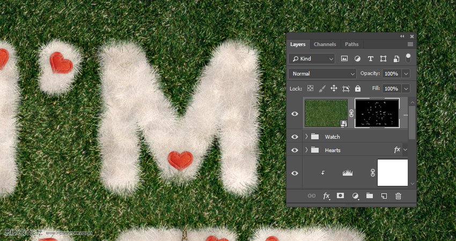Delete layer using trash icon
Viewport: 456px width, 241px height.
pyautogui.click(x=398, y=196)
